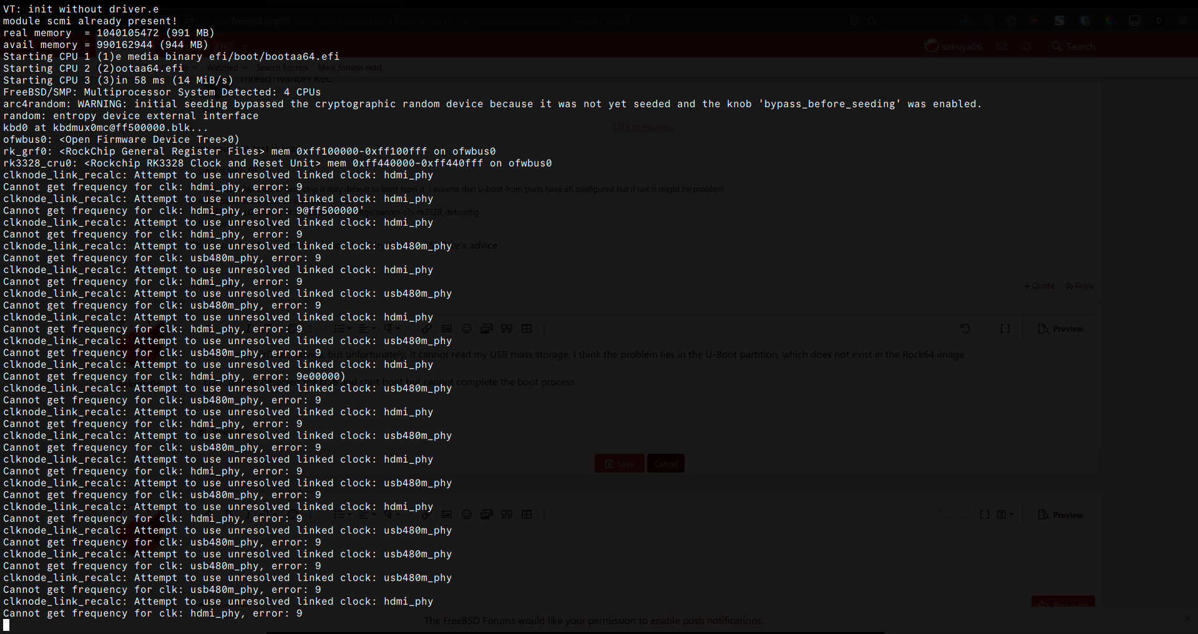Toggle BB code mode in lower editor

pyautogui.click(x=985, y=514)
